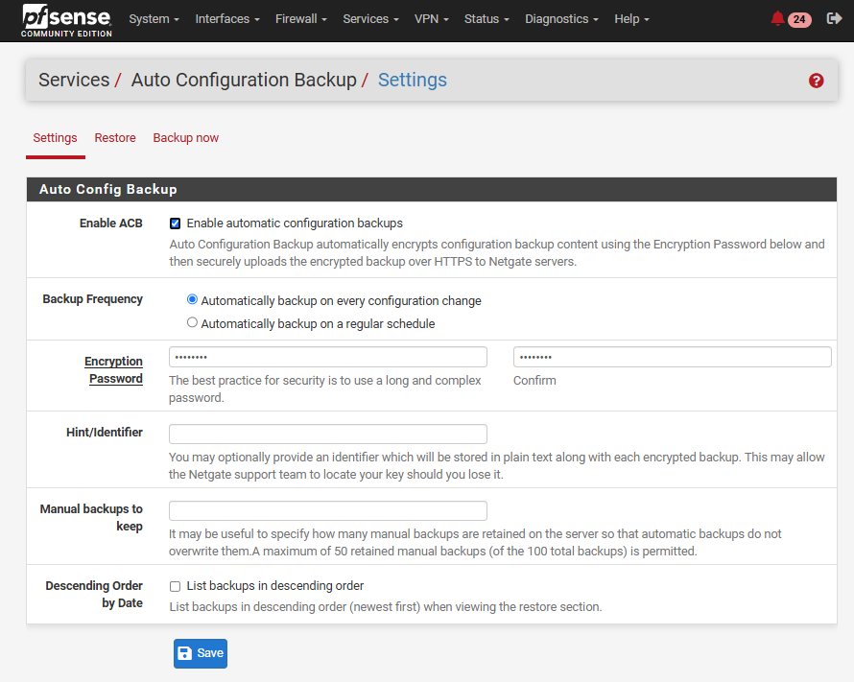Click the notification count badge 24

799,19
